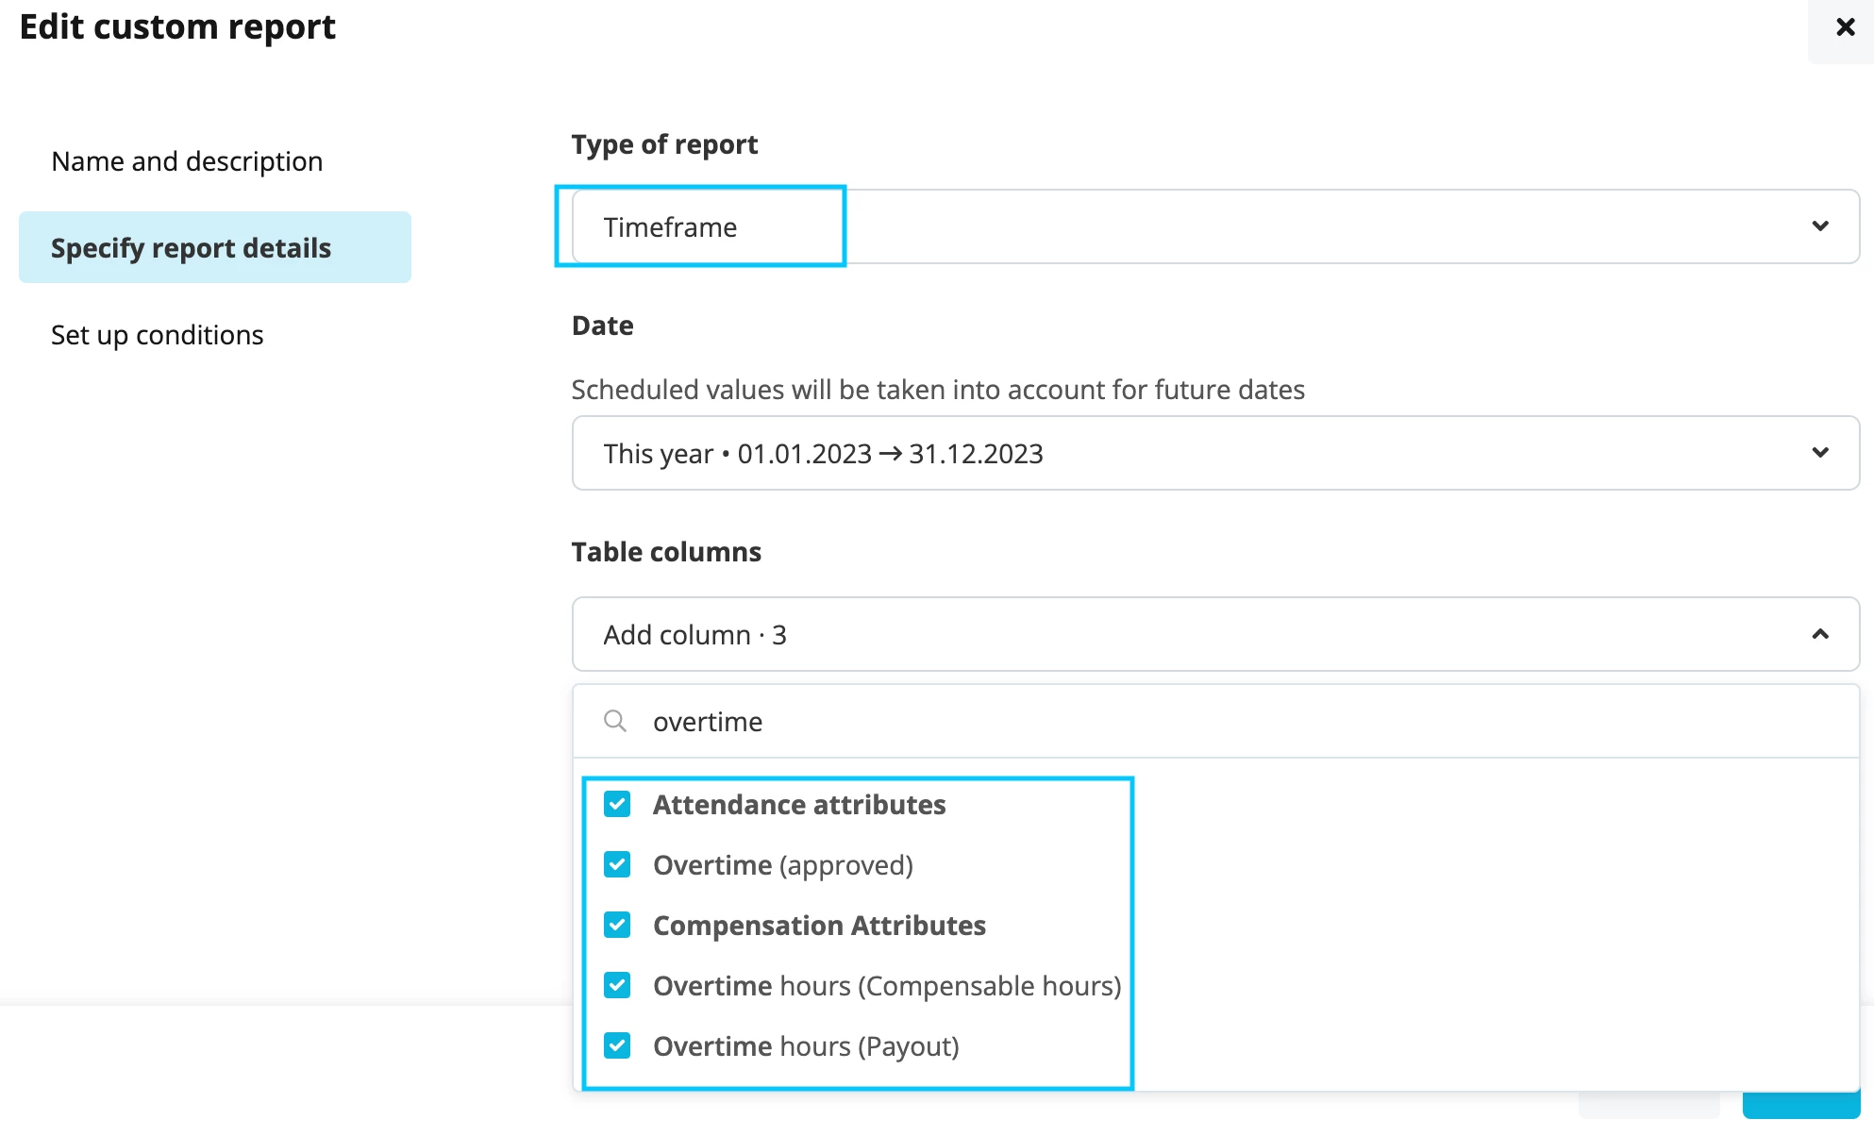Click the gray button beside blue button

[1648, 1106]
